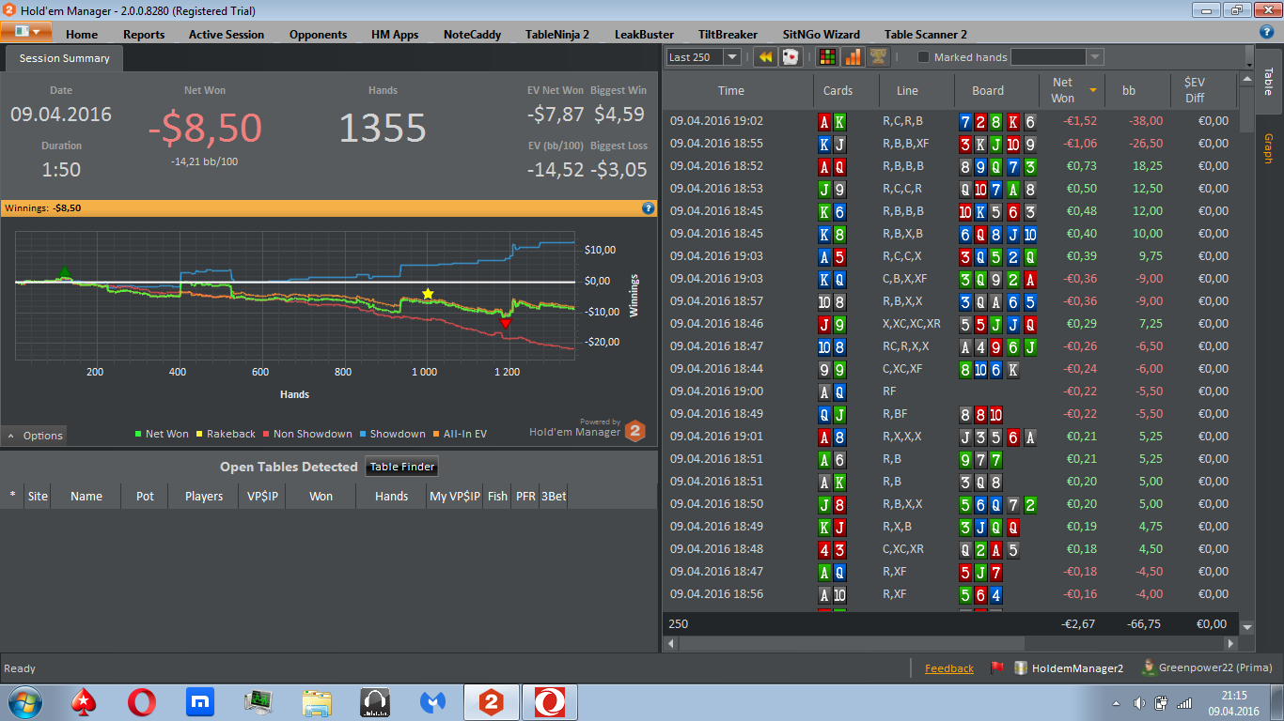This screenshot has height=721, width=1284.
Task: Click the Malwarebytes taskbar icon
Action: click(x=433, y=701)
